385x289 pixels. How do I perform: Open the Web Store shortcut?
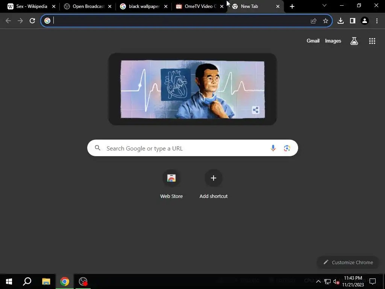point(171,184)
